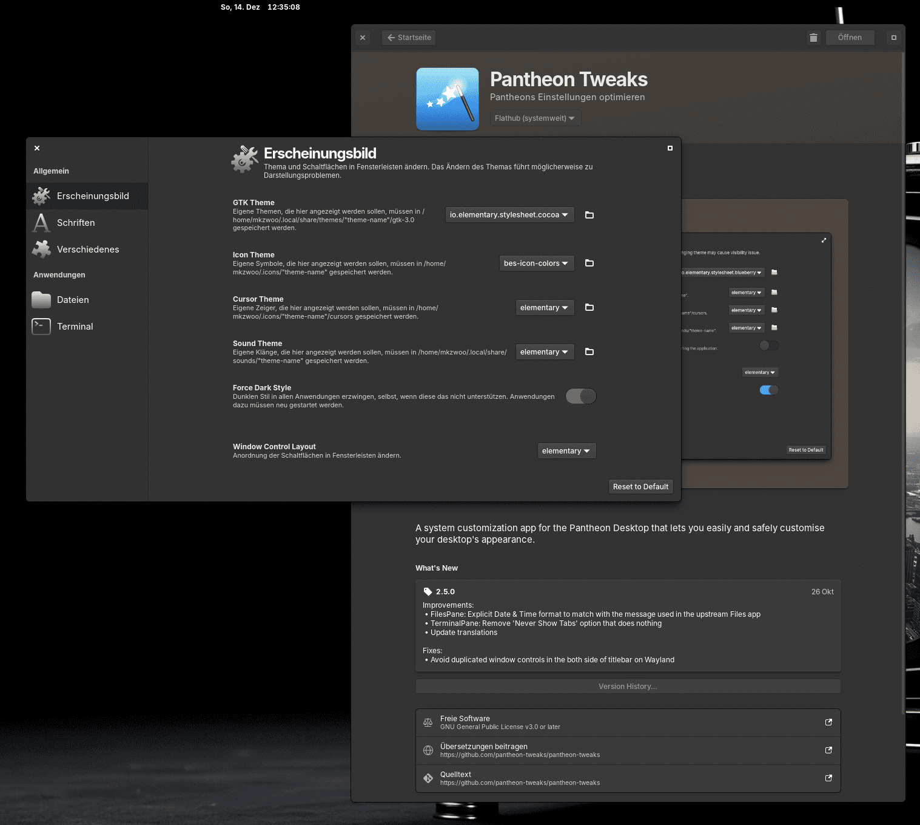
Task: Click the Window Control Layout label
Action: (x=274, y=447)
